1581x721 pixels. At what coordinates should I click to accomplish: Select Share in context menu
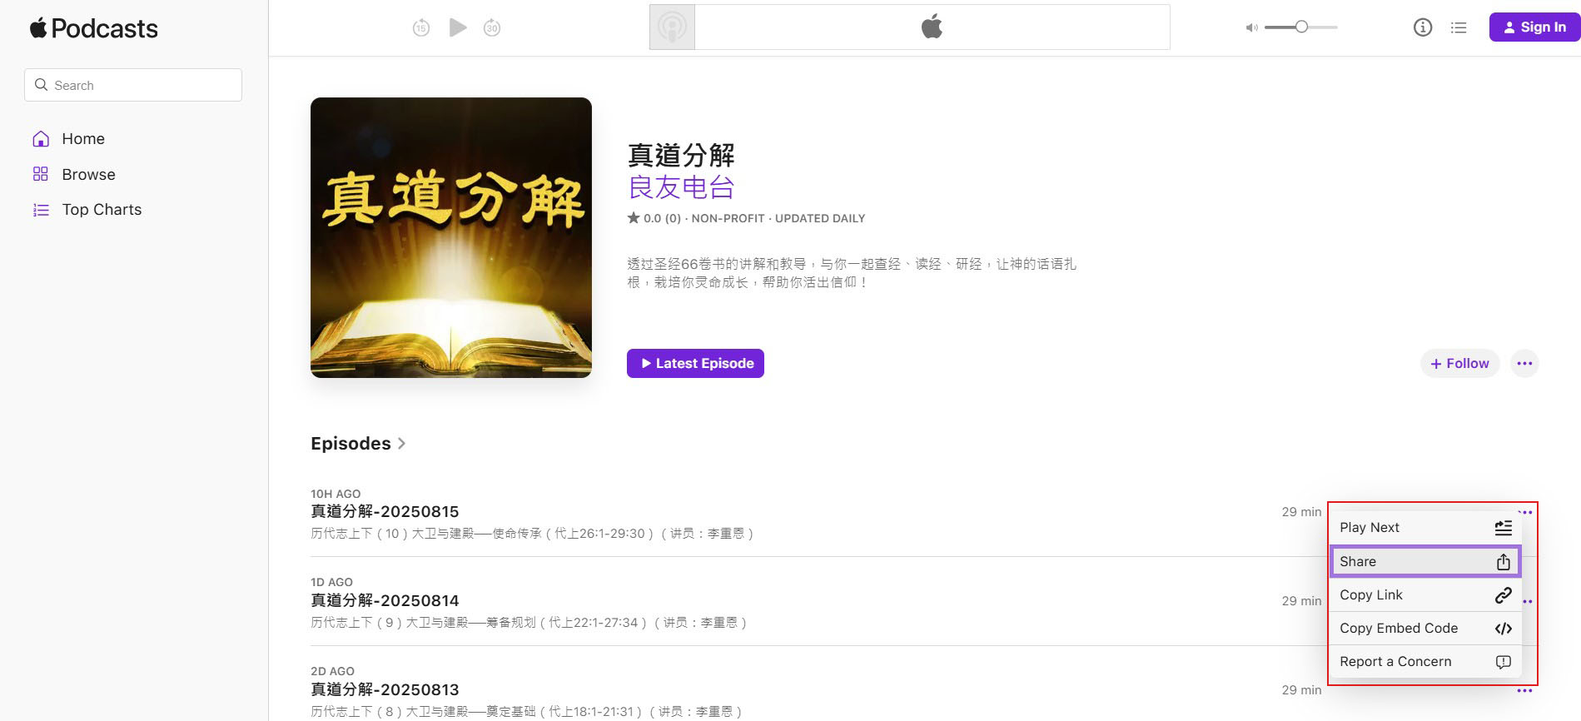pos(1425,561)
